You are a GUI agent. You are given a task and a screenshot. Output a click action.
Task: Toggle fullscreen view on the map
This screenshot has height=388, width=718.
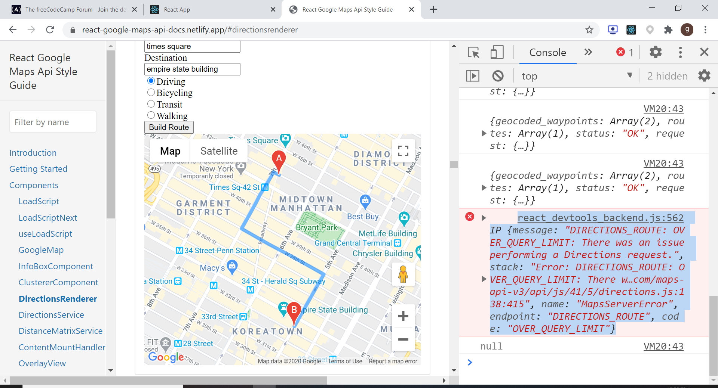click(403, 151)
